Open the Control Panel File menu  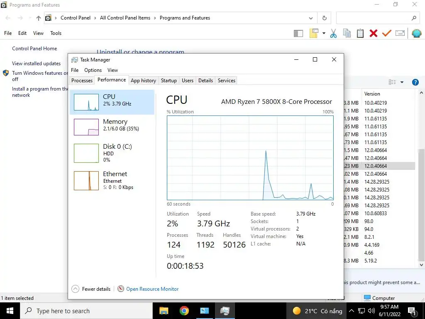pyautogui.click(x=8, y=33)
